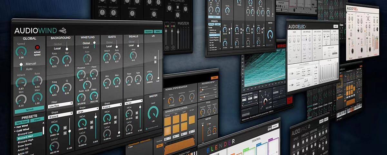The height and width of the screenshot is (155, 387).
Task: Click the Background Rate knob
Action: [x=54, y=60]
